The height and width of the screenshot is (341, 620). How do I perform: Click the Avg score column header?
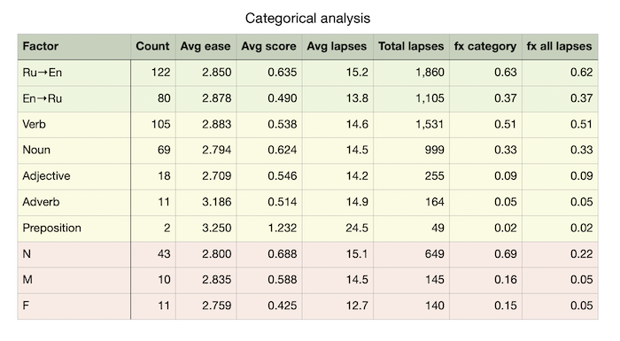click(269, 47)
